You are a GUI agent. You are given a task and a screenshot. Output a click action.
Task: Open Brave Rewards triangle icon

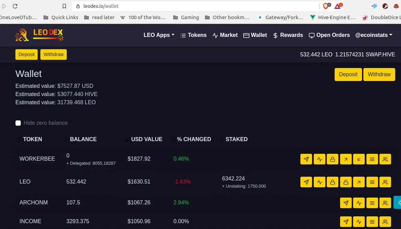coord(338,6)
